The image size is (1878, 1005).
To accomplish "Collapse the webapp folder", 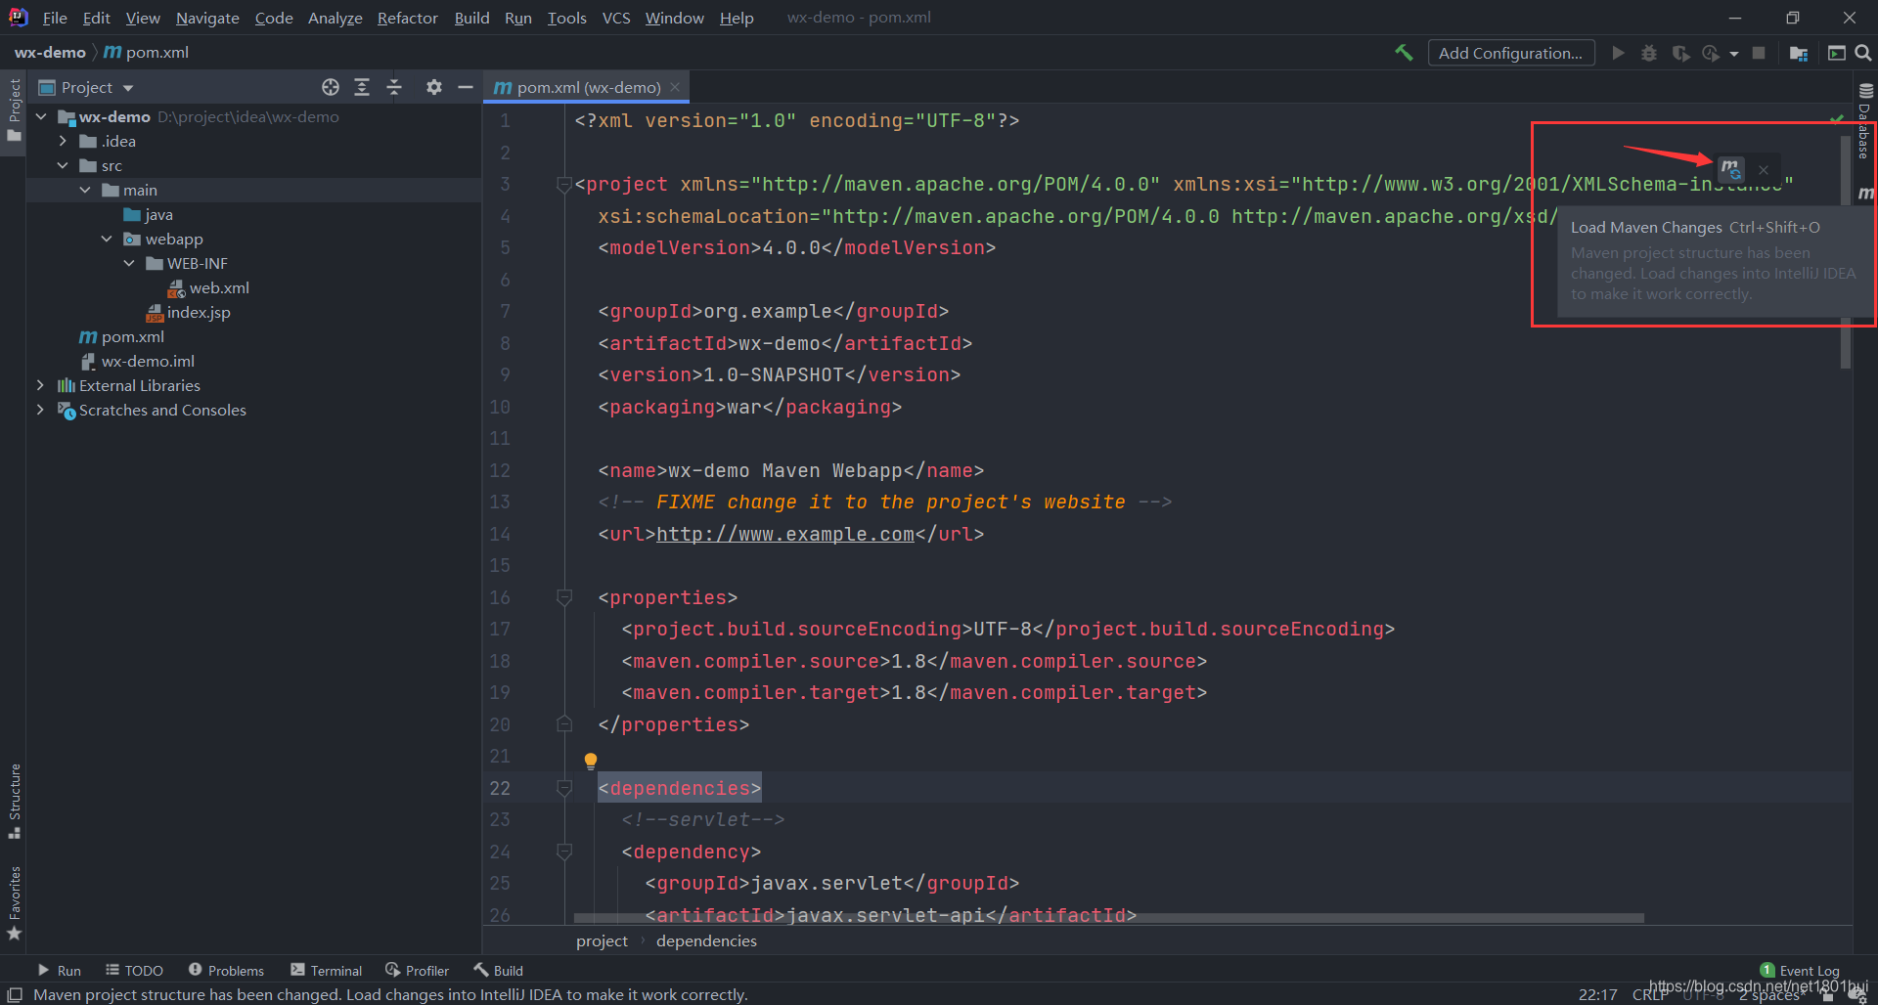I will coord(107,239).
